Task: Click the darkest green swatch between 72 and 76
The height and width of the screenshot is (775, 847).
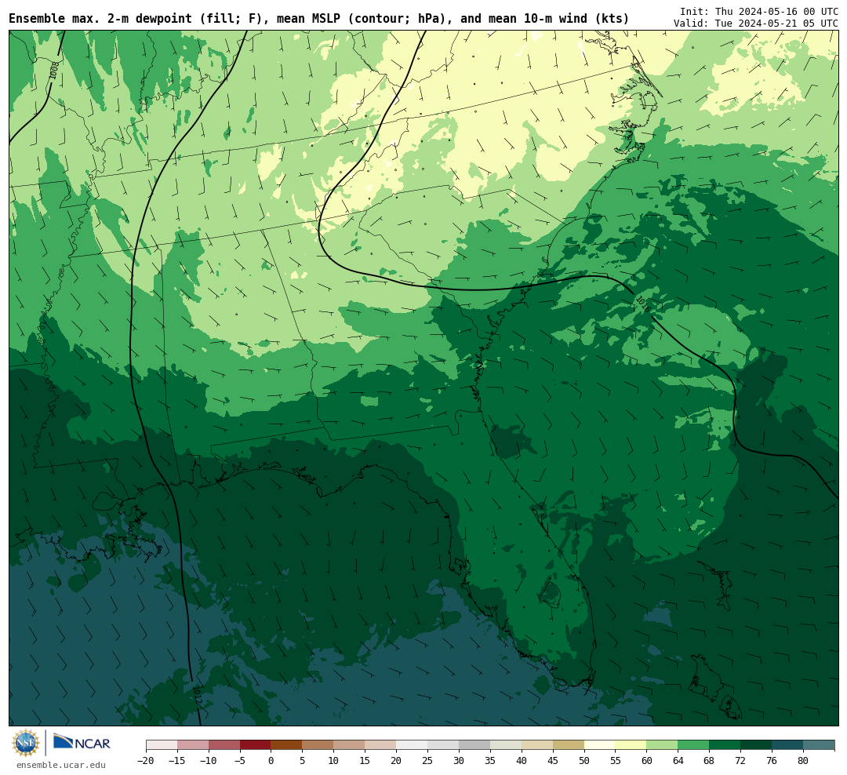Action: coord(756,745)
